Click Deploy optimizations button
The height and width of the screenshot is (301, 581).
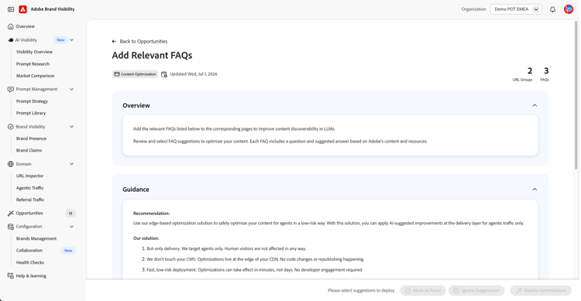pyautogui.click(x=541, y=291)
